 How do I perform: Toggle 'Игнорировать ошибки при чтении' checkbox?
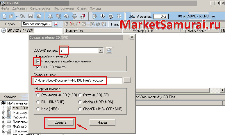tap(38, 61)
